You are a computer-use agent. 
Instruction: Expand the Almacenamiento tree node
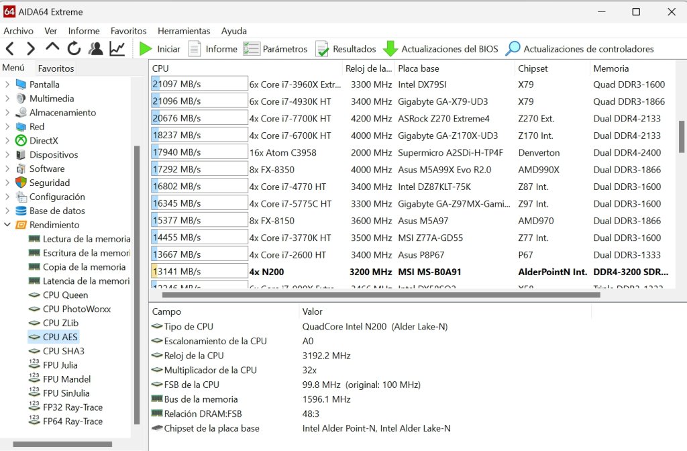coord(7,113)
